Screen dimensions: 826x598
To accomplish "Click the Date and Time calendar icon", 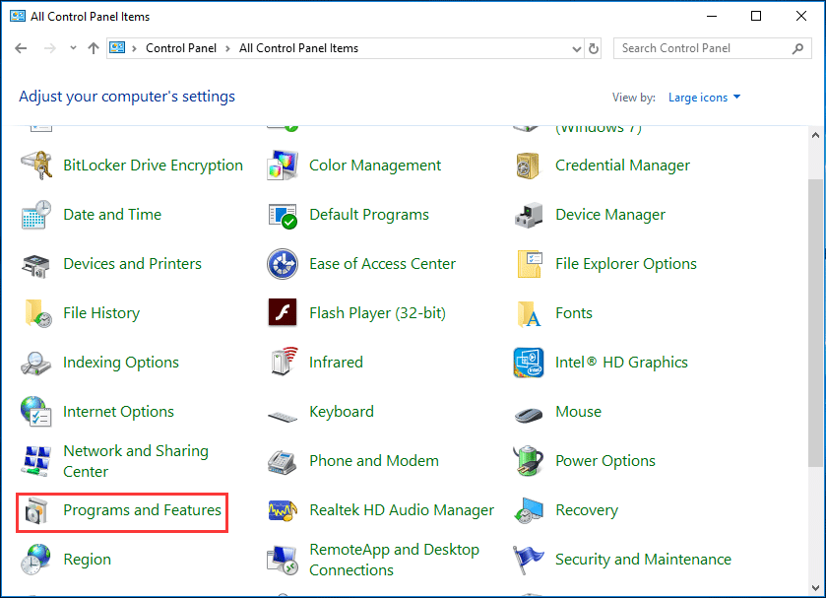I will [36, 215].
